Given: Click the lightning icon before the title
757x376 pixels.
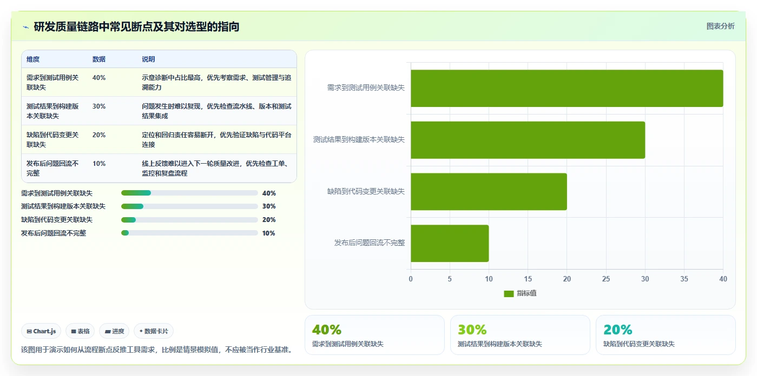Looking at the screenshot, I should pos(25,27).
